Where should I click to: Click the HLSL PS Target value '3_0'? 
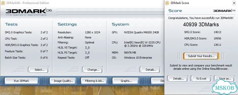(x=87, y=53)
